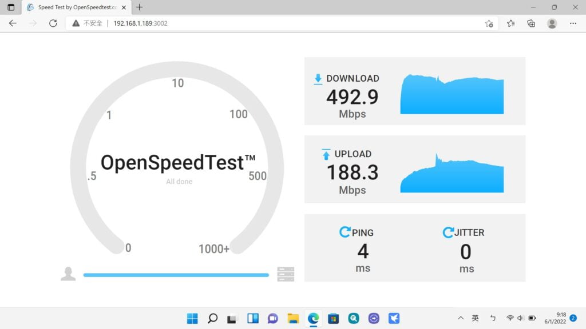Click the Upload arrow icon

[x=326, y=154]
